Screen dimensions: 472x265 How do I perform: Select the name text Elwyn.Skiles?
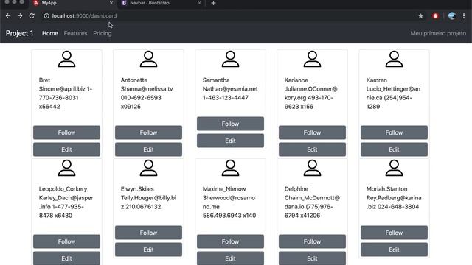tap(137, 189)
